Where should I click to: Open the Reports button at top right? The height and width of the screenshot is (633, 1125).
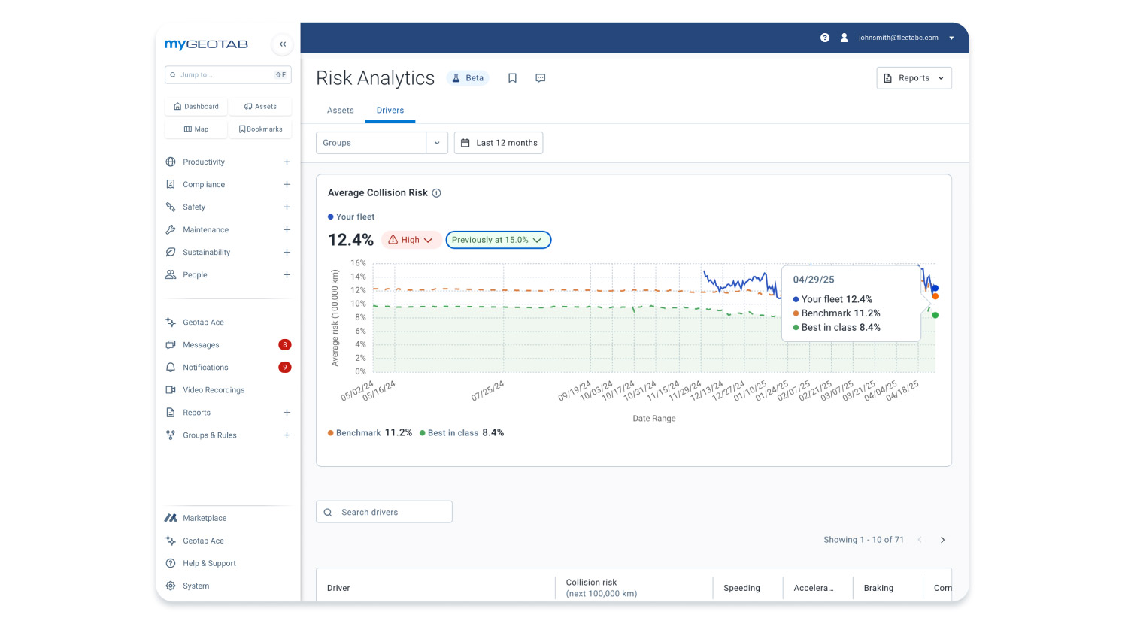click(x=914, y=77)
